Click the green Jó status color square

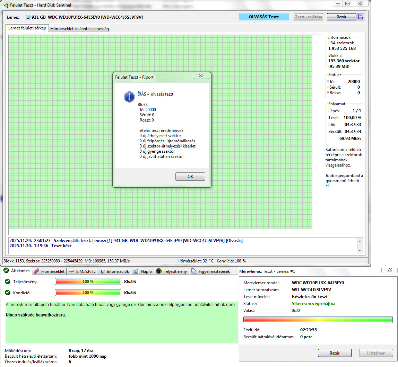[328, 82]
